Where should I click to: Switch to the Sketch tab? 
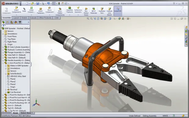point(24,18)
